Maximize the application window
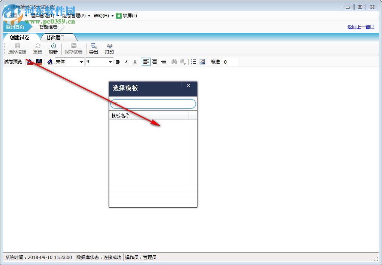The width and height of the screenshot is (382, 265). pyautogui.click(x=360, y=7)
